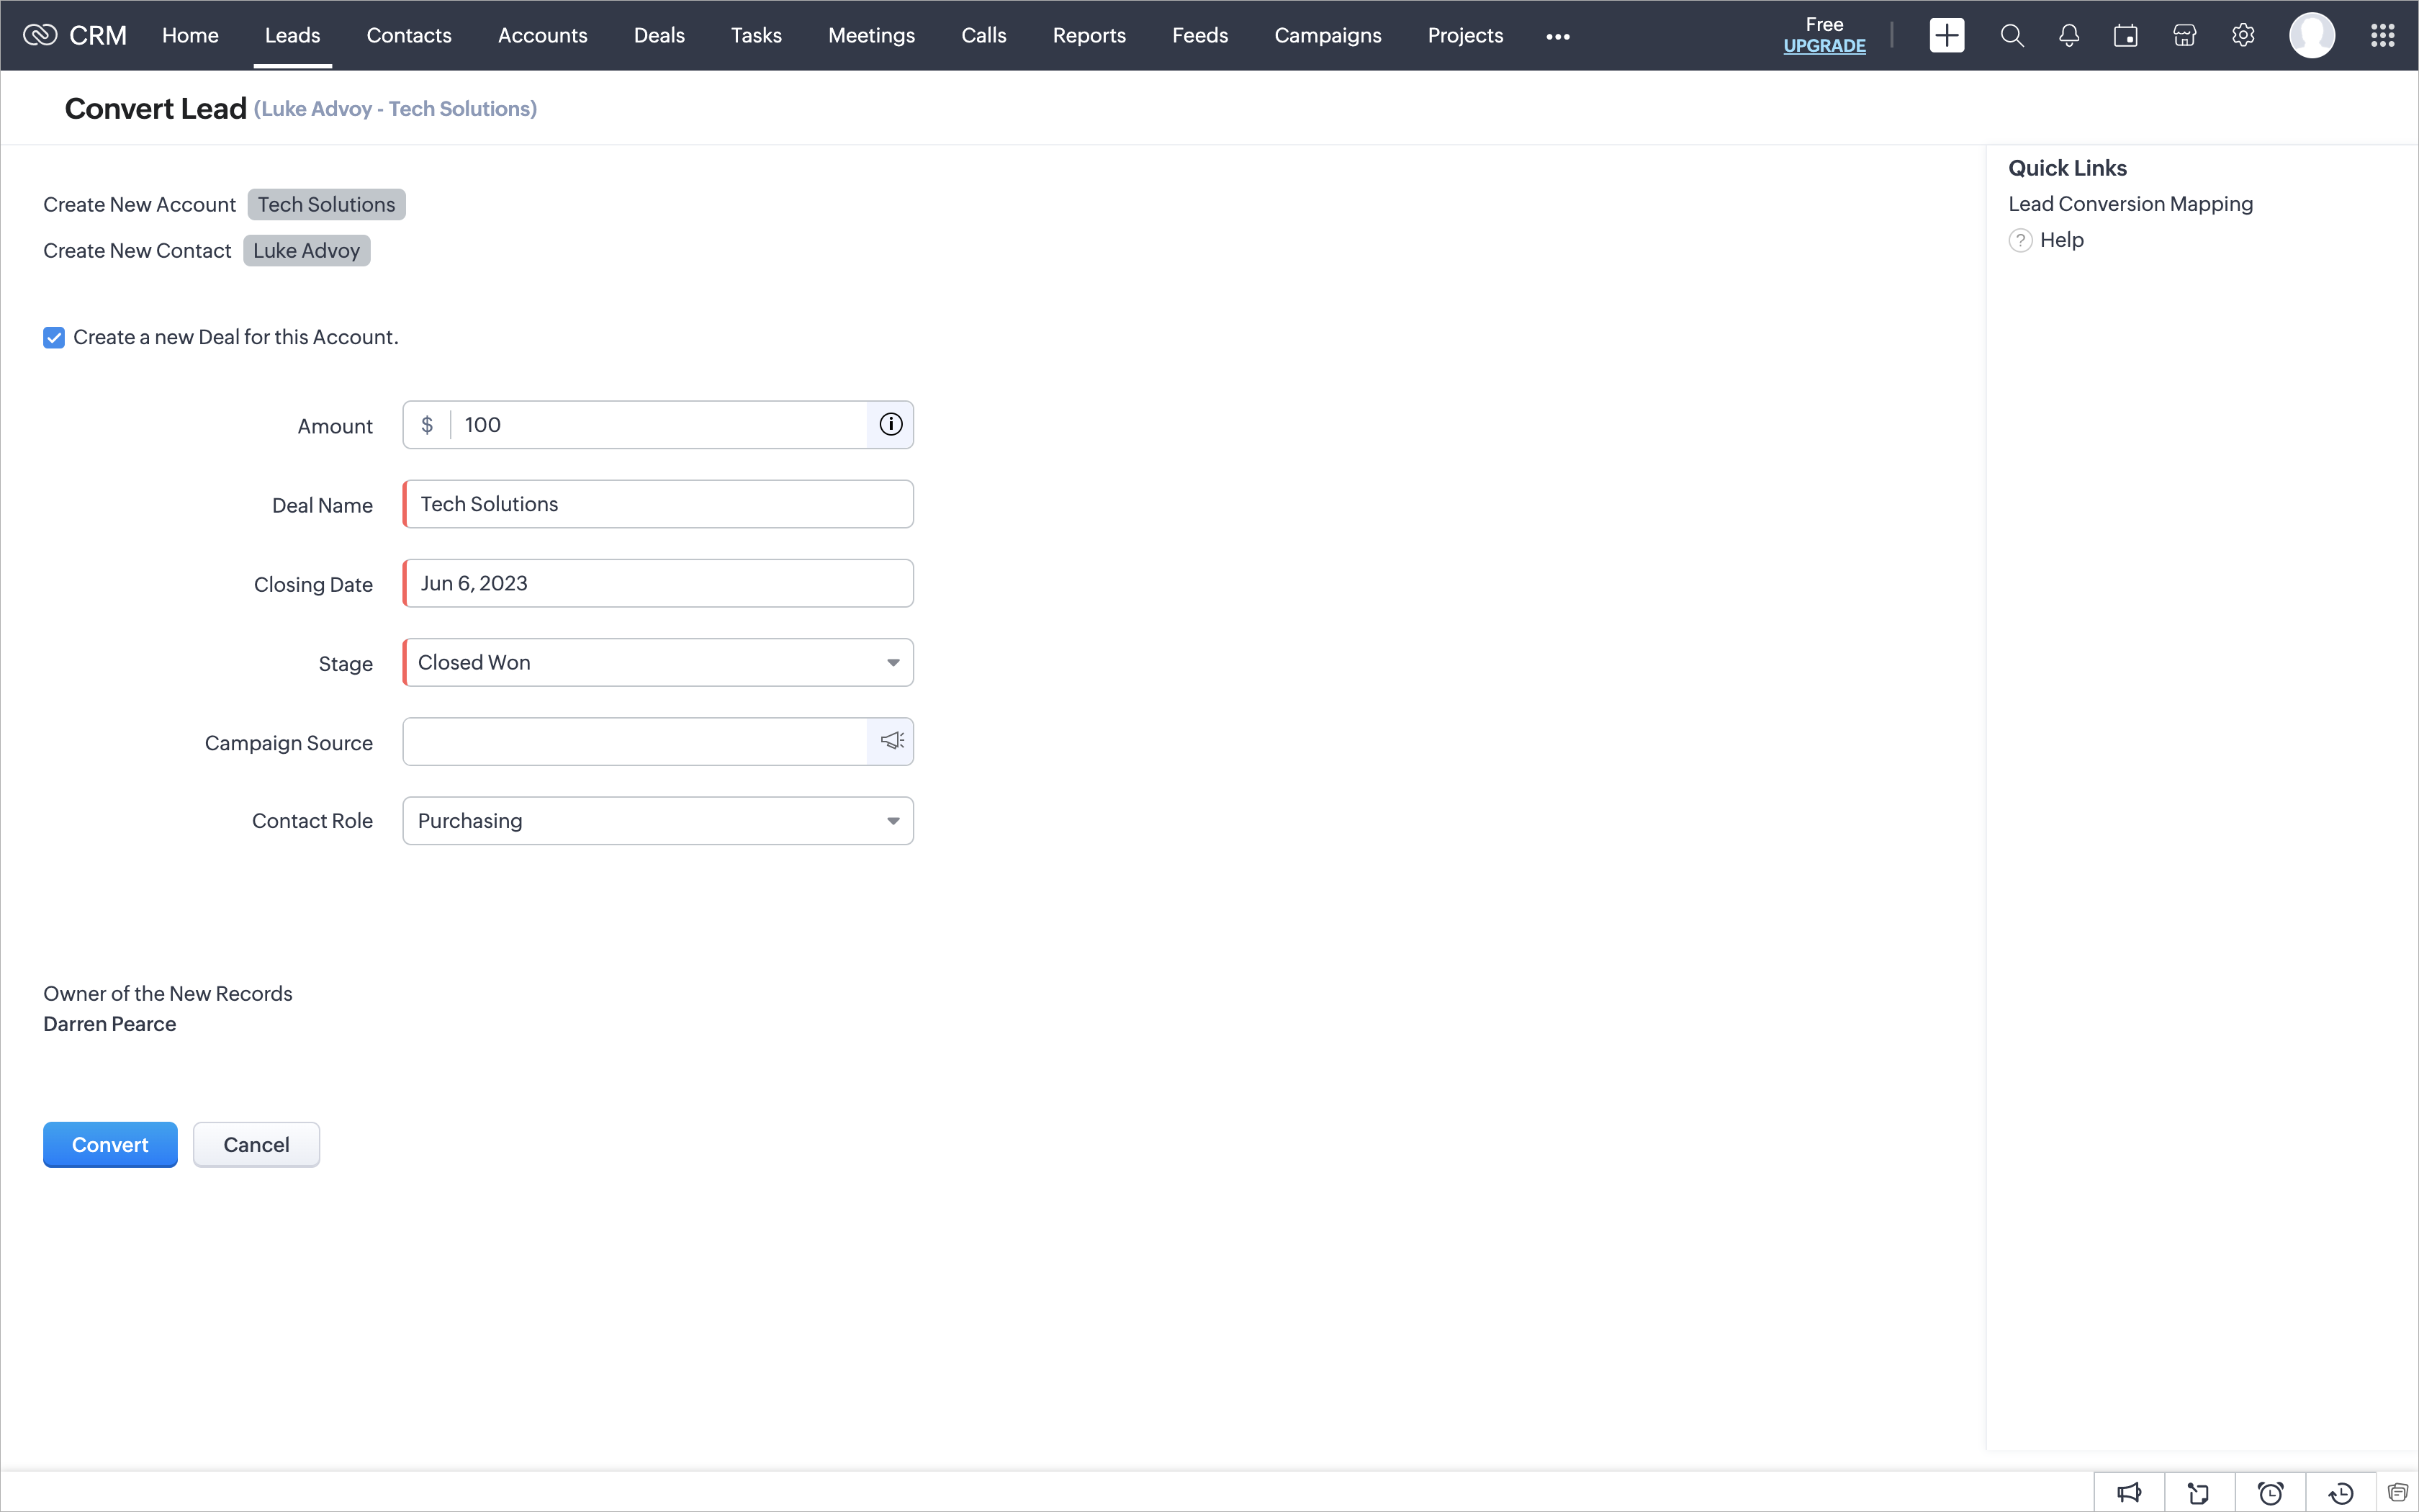Uncheck Create a new Deal checkbox

click(x=54, y=338)
